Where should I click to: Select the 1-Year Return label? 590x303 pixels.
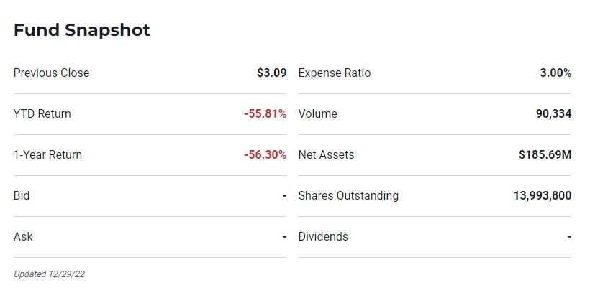tap(47, 154)
